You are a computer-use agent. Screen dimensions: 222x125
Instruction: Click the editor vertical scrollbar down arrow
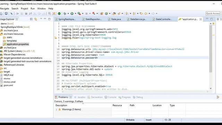[x=211, y=88]
